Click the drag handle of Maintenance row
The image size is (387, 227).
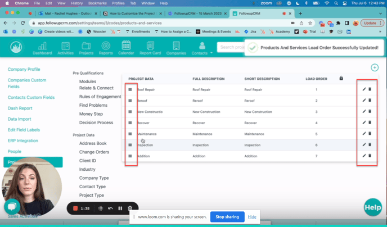click(x=130, y=134)
